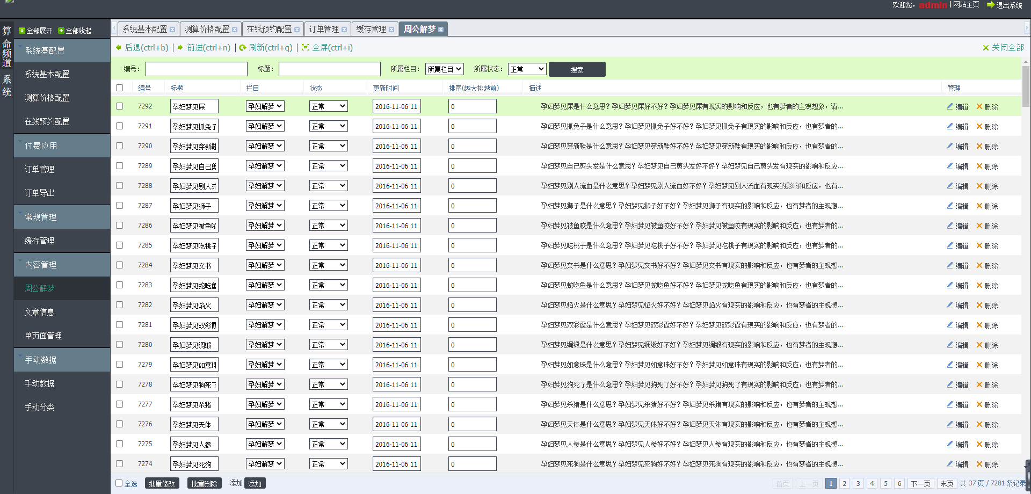Check the checkbox for row 7276
Screen dimensions: 1031x494
coord(119,424)
